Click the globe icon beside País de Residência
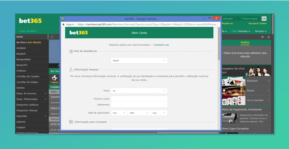 pos(71,51)
